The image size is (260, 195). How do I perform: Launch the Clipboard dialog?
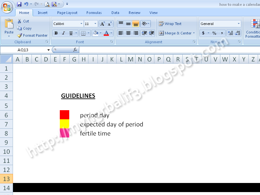tap(47, 42)
